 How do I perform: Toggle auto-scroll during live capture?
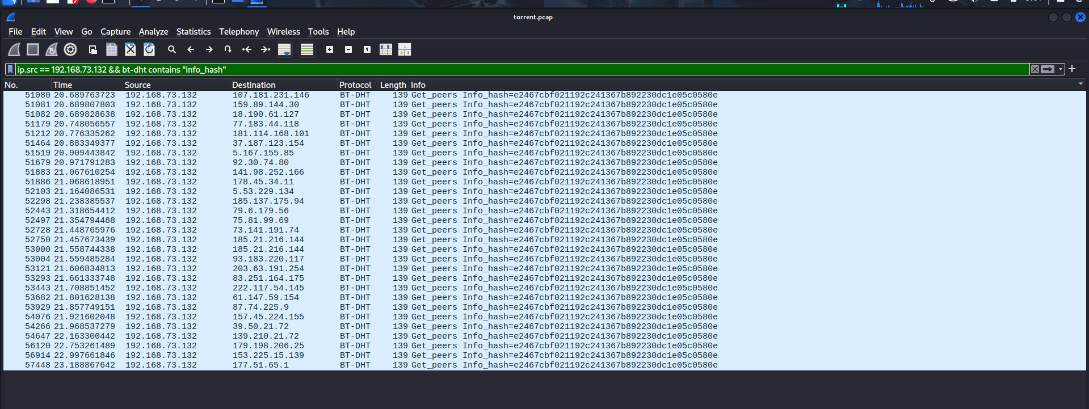[x=284, y=50]
